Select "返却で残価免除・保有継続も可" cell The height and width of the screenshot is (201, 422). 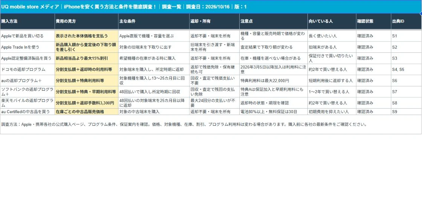tap(214, 69)
